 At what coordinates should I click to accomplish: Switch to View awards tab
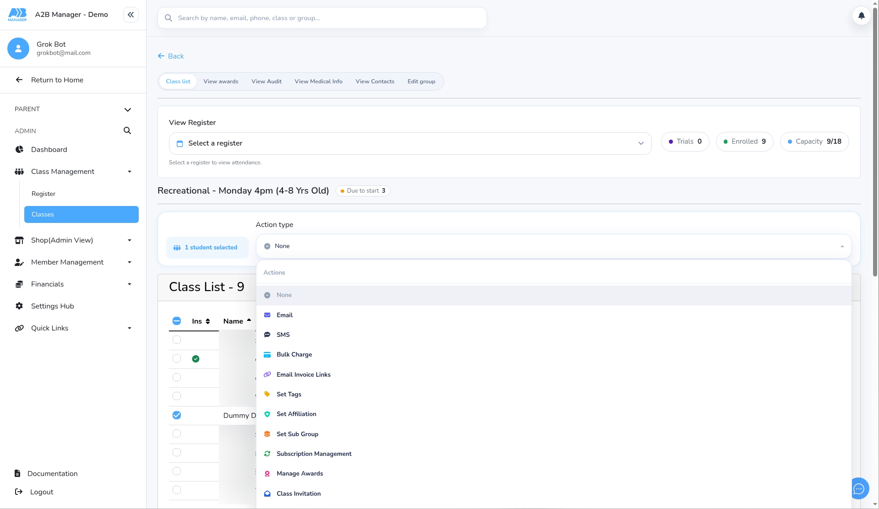click(x=221, y=81)
